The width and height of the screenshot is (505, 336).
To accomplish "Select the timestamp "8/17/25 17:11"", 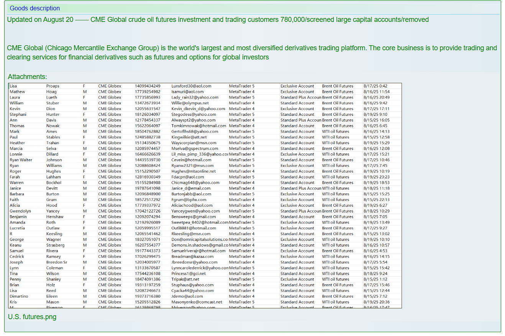I will 377,109.
